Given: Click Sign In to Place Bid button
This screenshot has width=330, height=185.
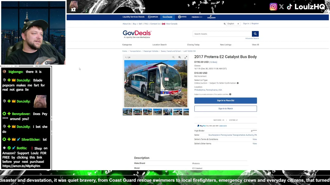Looking at the screenshot, I should coord(226,100).
